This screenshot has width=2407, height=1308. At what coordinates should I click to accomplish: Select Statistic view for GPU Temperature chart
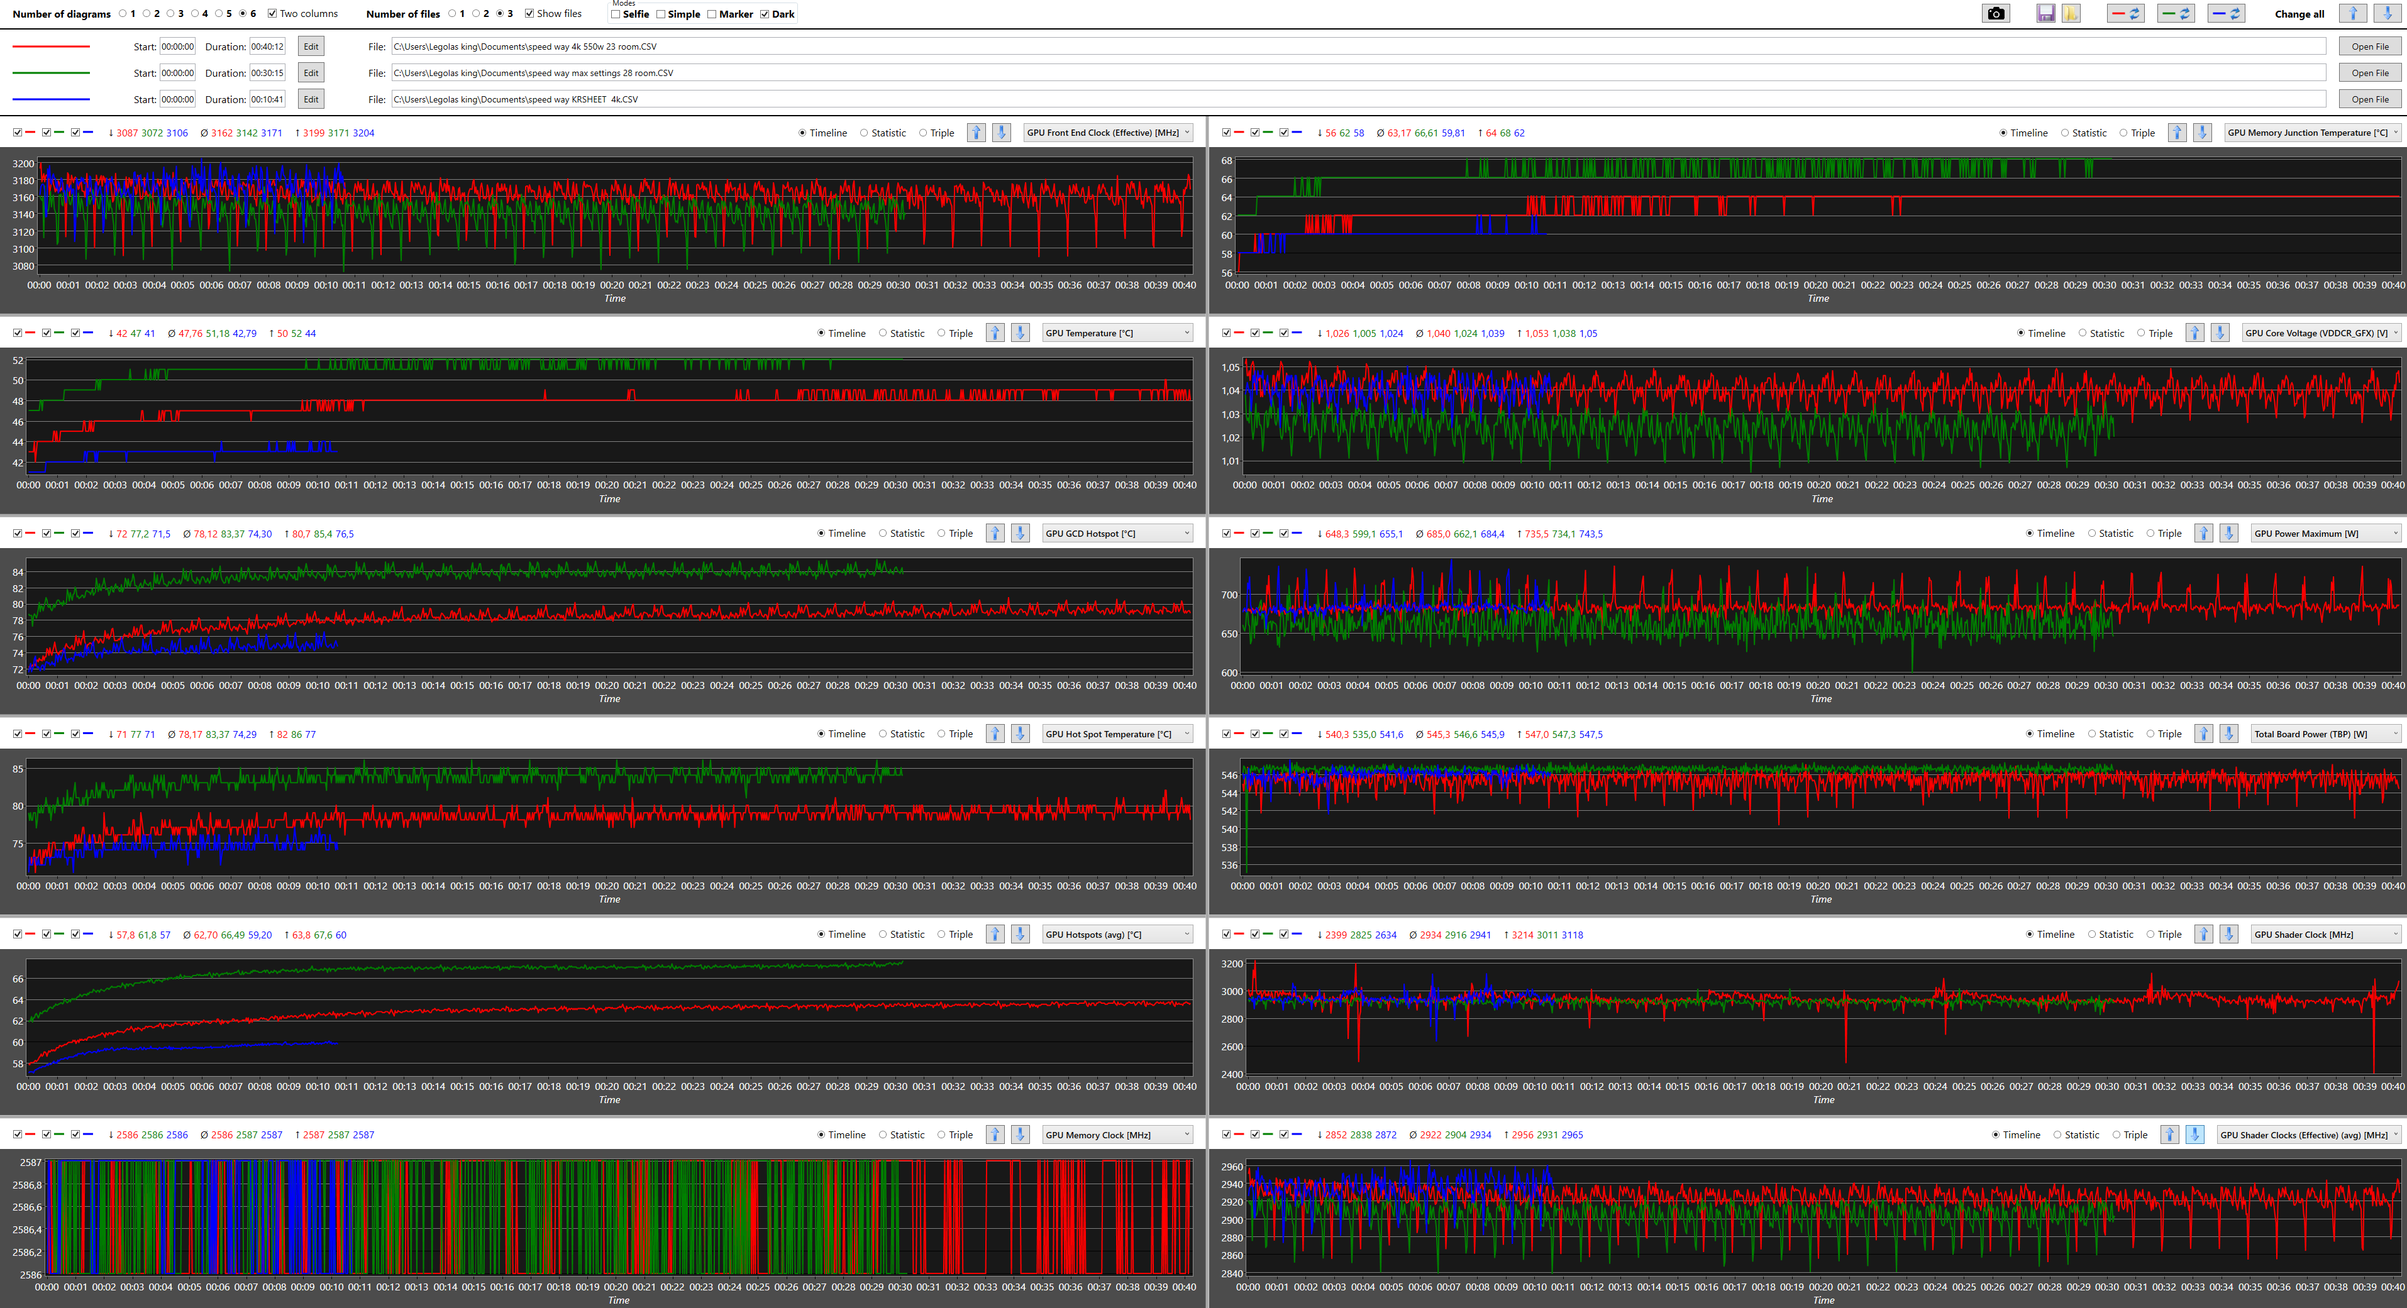883,332
